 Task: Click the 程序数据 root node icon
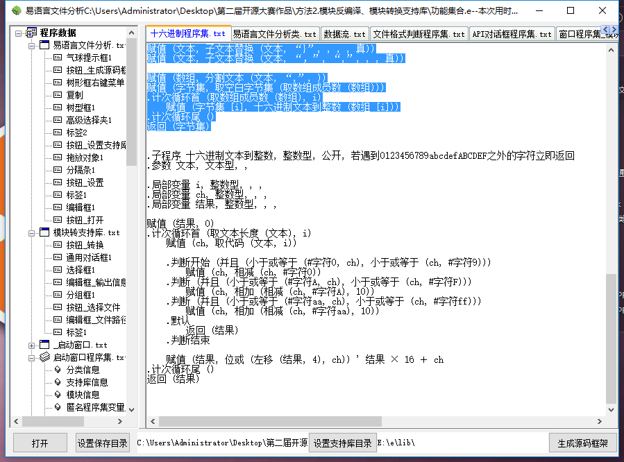pos(32,31)
